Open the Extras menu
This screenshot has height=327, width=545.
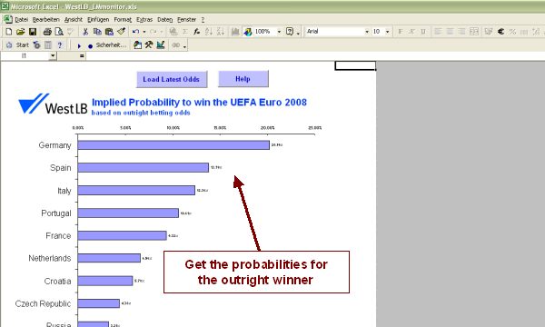(x=144, y=19)
